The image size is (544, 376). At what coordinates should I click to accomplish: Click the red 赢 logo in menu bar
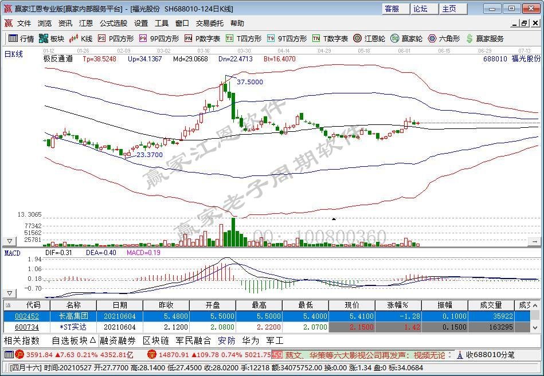tap(9, 23)
